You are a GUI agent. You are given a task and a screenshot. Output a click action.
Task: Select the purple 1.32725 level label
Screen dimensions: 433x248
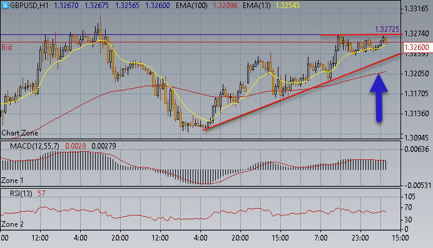pos(387,29)
